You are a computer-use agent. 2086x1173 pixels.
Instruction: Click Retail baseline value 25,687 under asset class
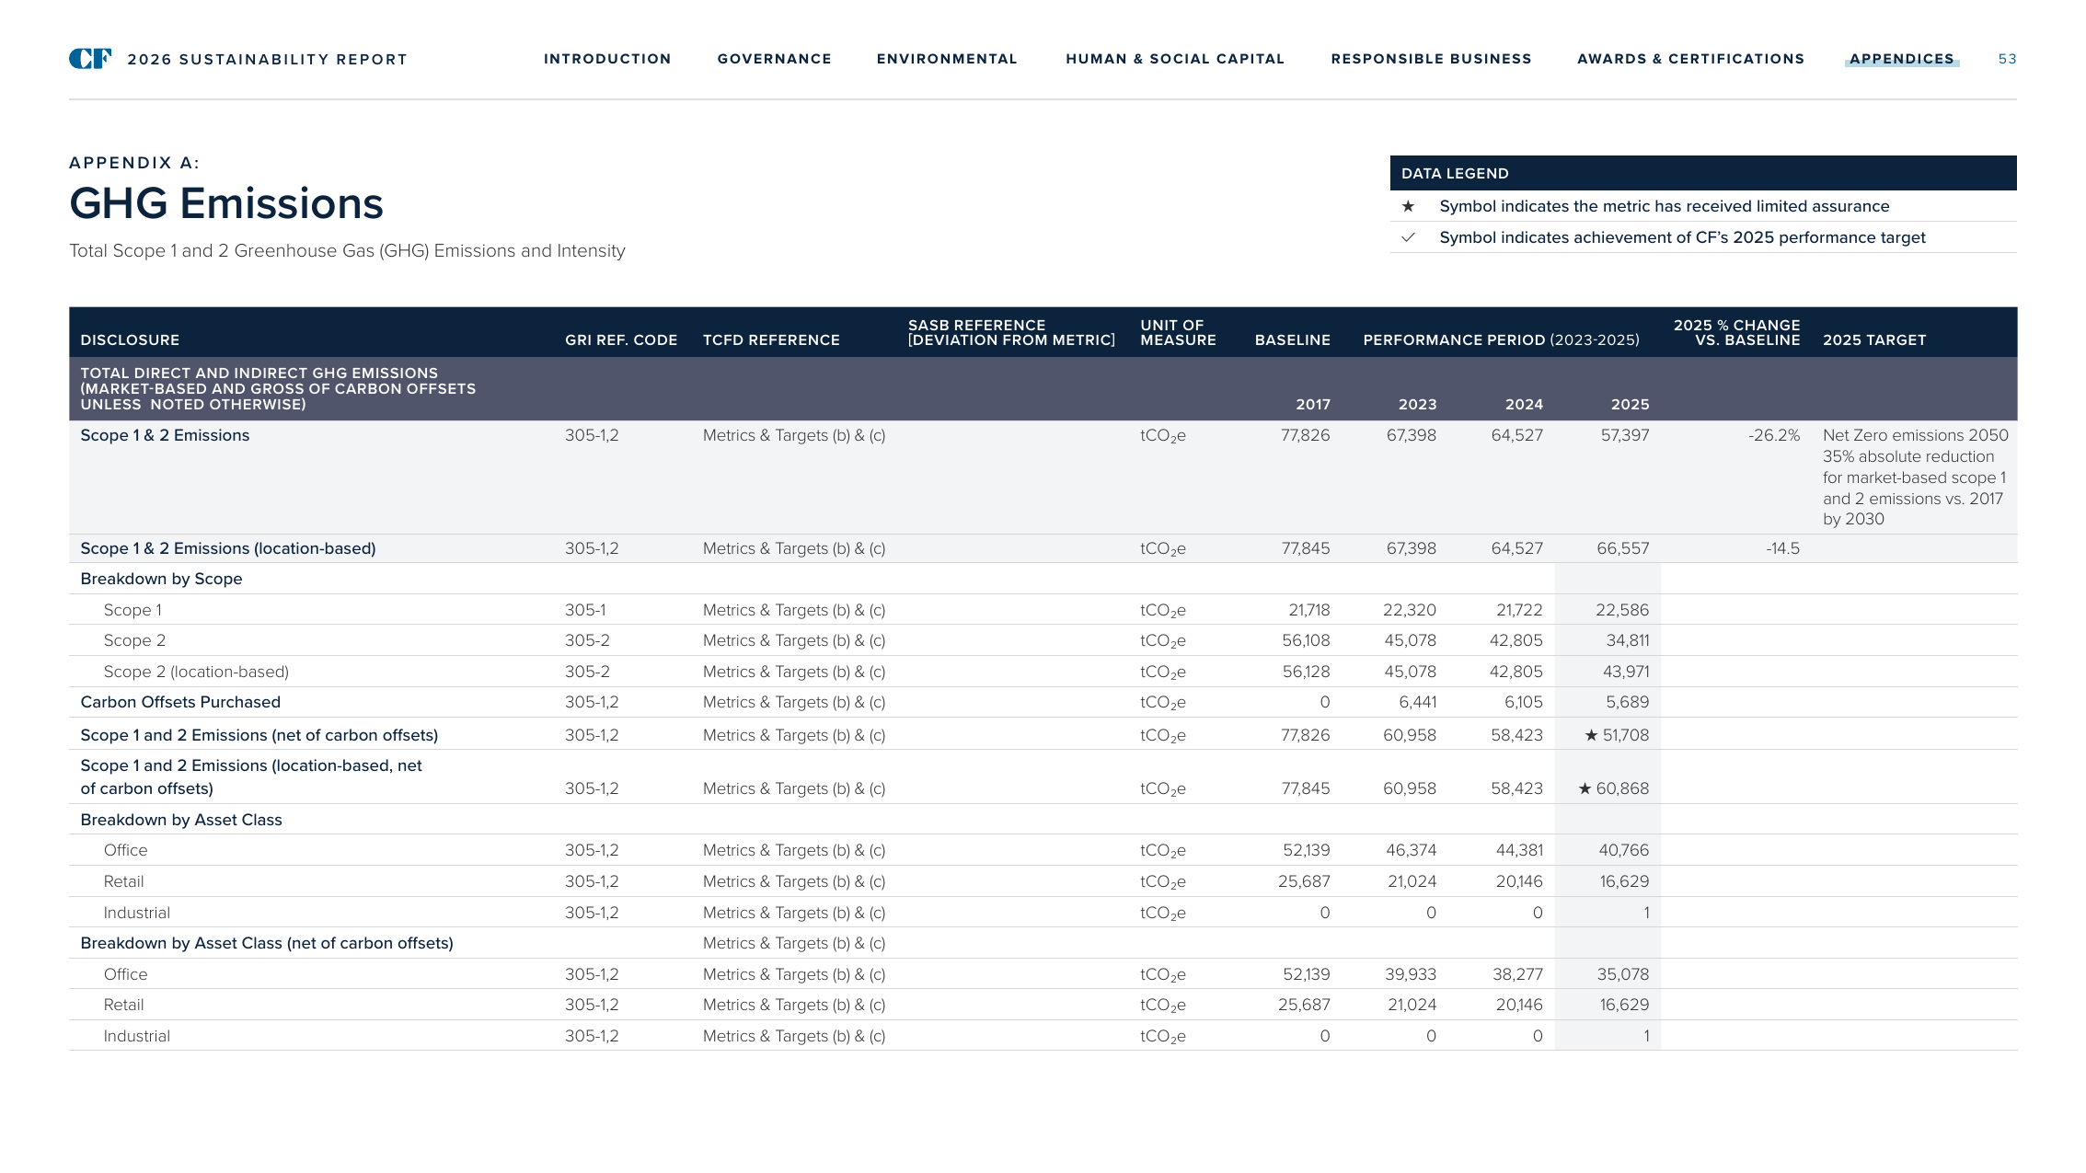tap(1304, 881)
